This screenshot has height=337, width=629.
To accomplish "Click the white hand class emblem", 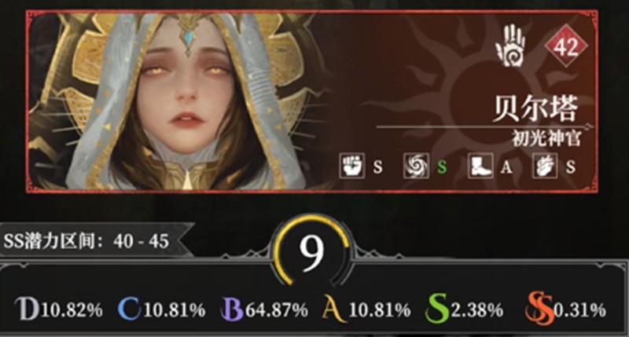I will click(x=510, y=46).
